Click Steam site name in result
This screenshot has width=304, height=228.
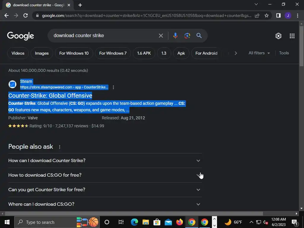coord(26,81)
